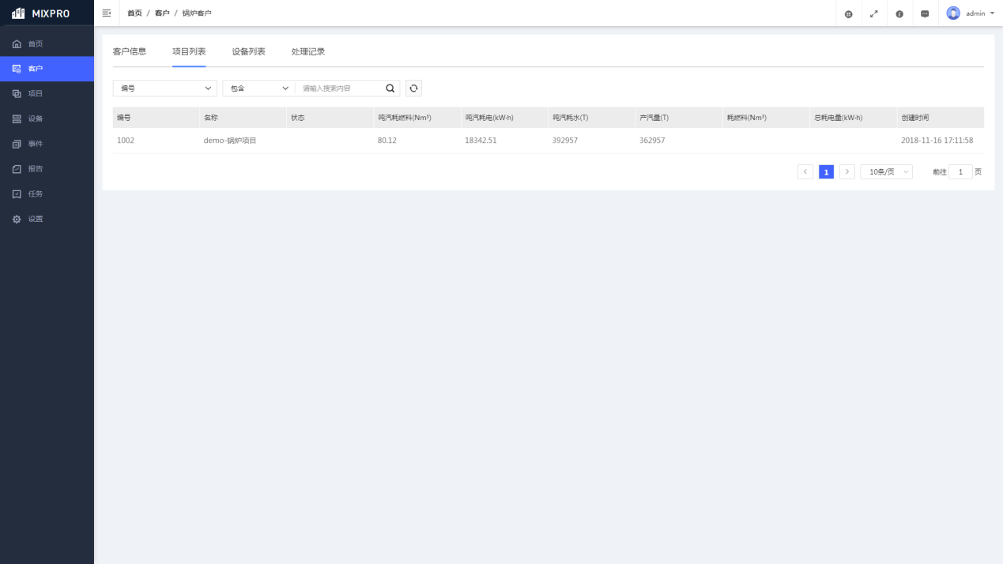
Task: Focus the search content input field
Action: [x=340, y=88]
